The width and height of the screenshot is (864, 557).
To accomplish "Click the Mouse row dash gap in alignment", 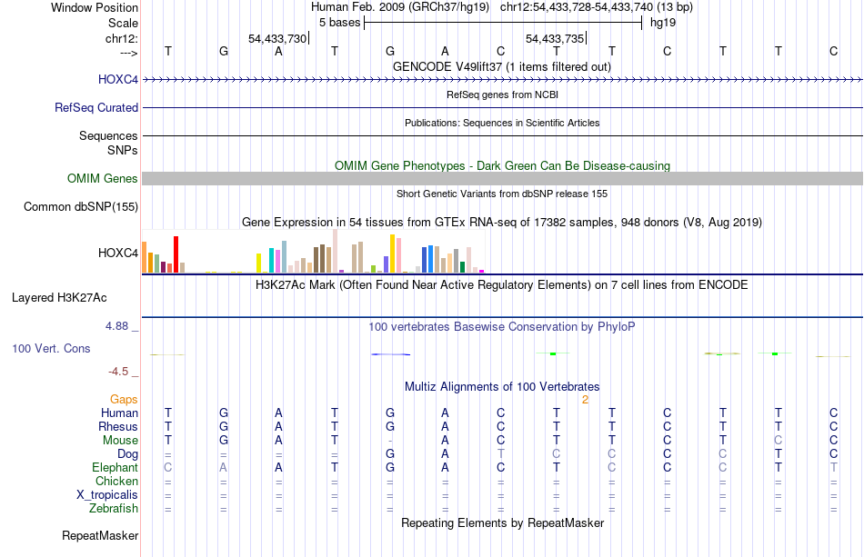I will click(390, 441).
